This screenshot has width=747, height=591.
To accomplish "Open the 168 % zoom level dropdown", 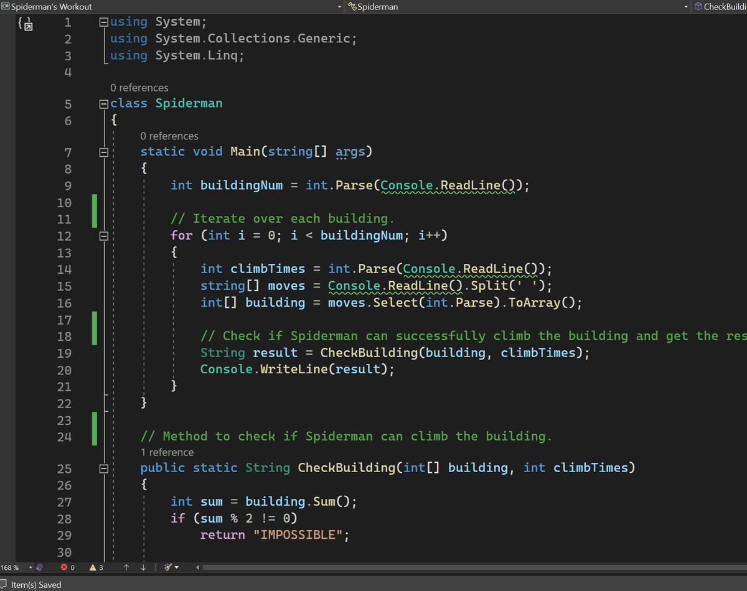I will point(31,567).
